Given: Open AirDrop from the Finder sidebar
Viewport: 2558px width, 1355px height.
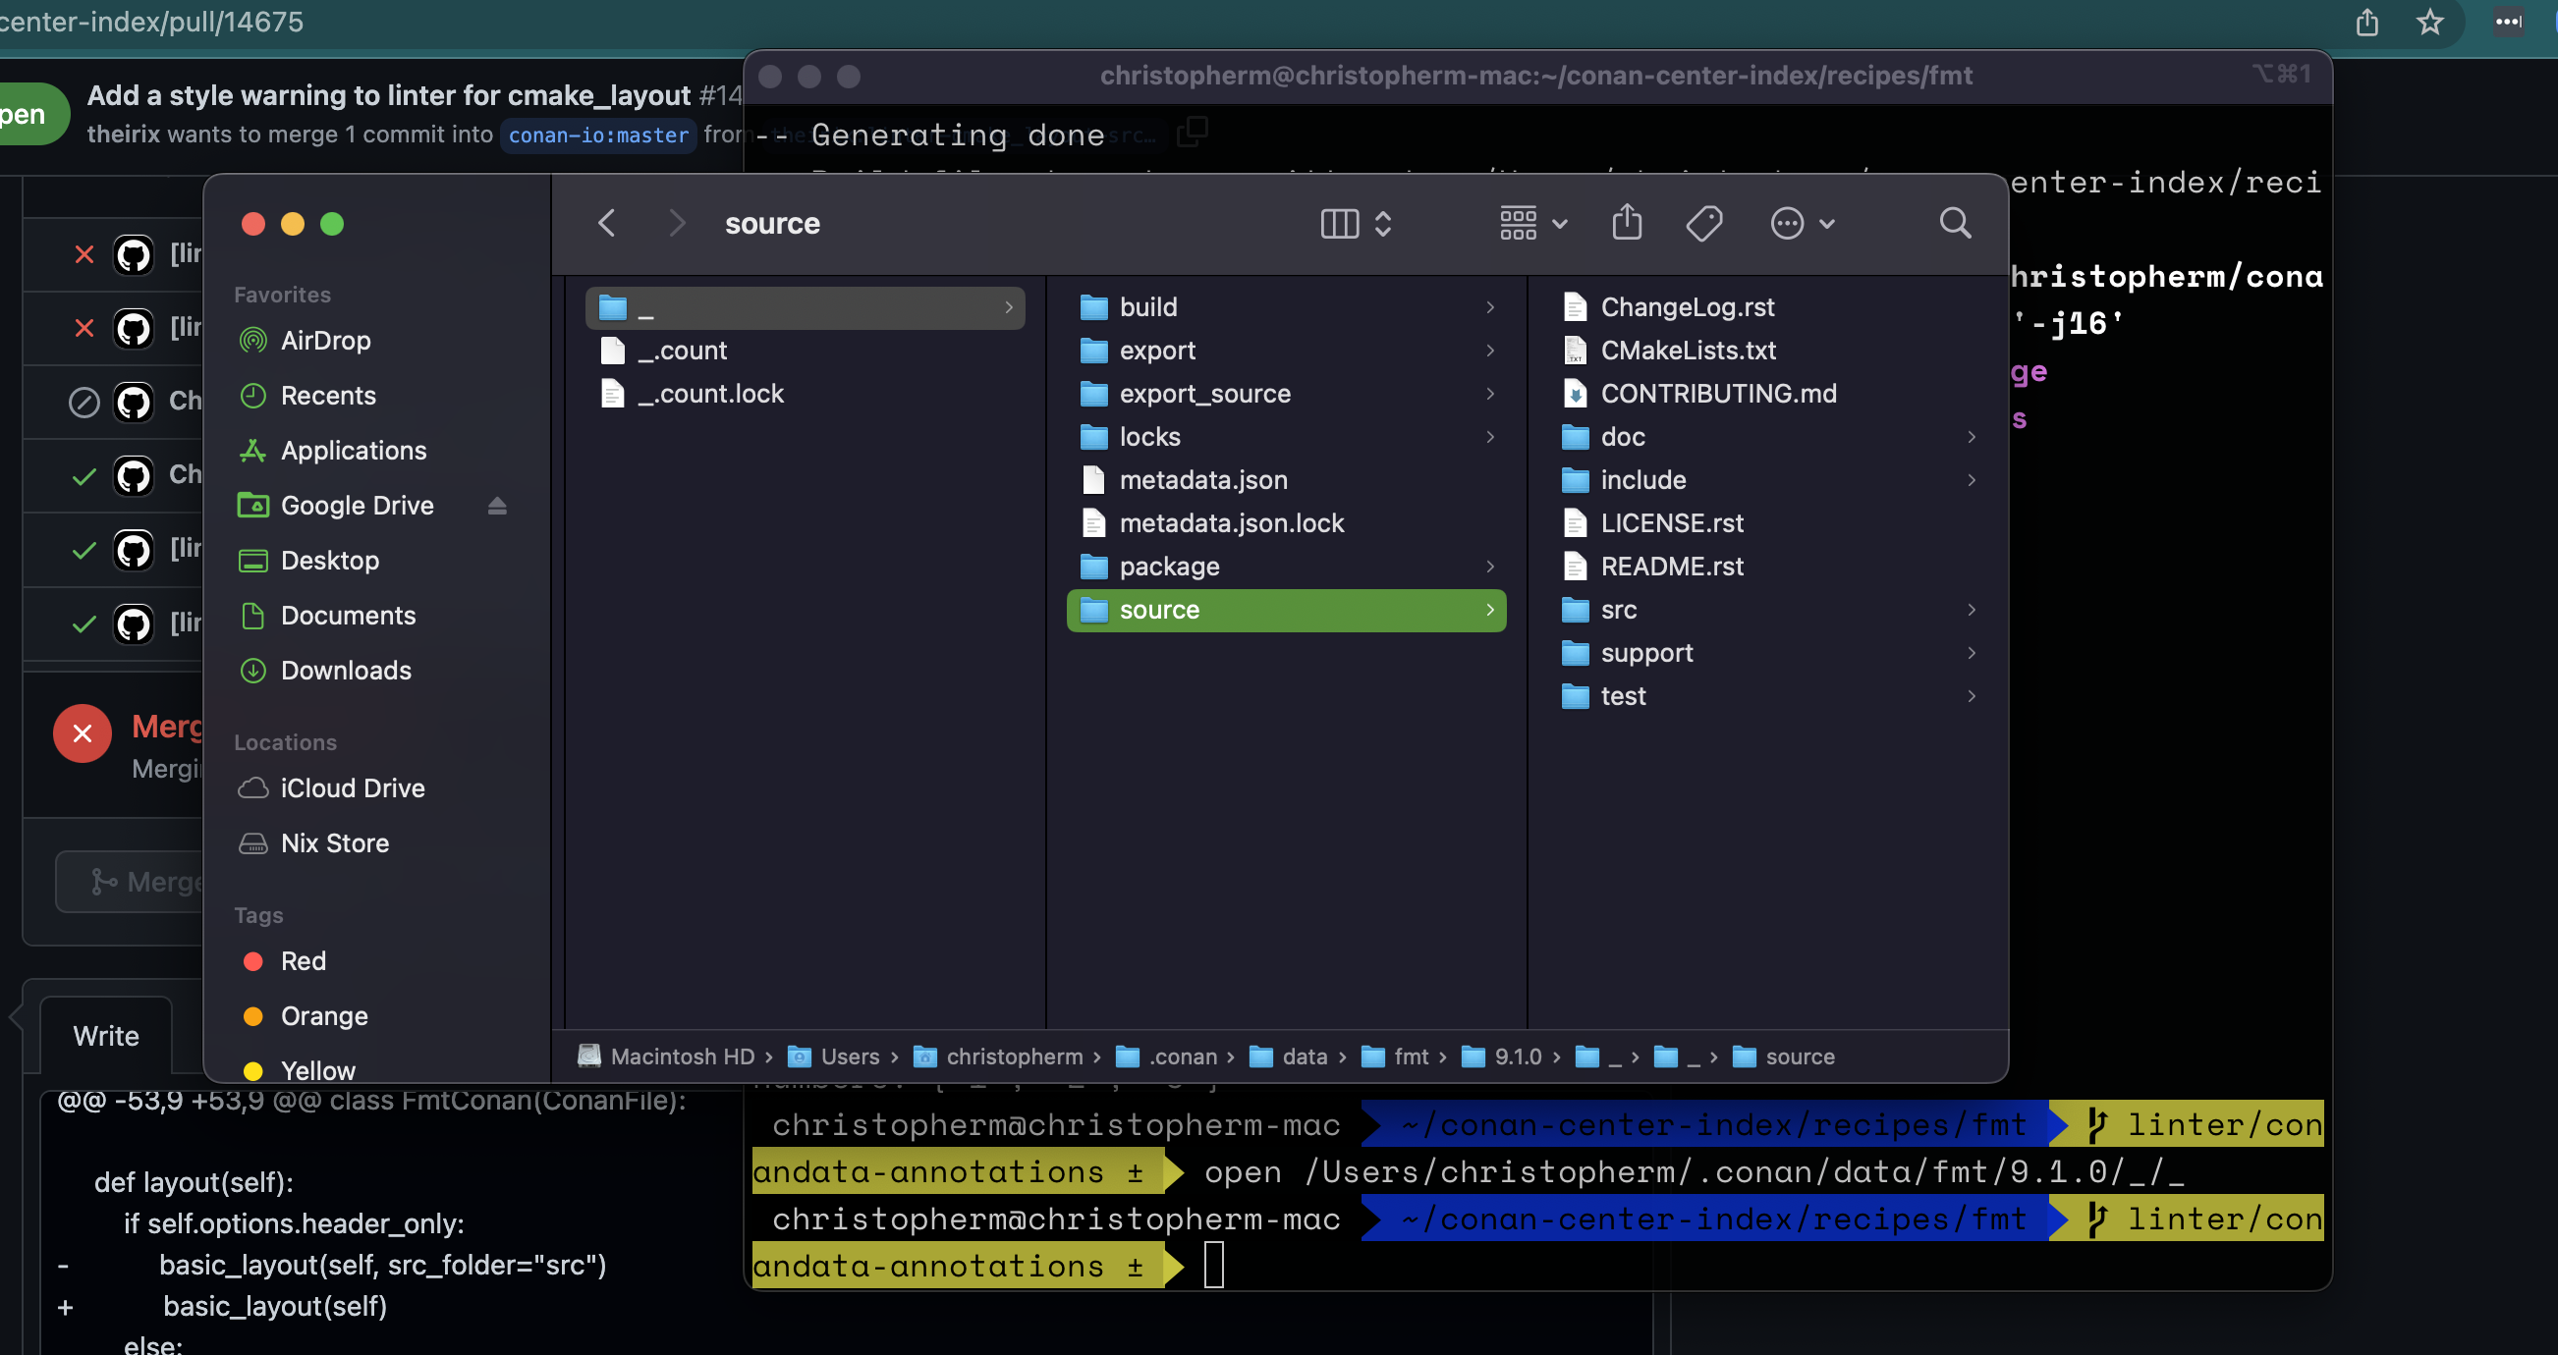Looking at the screenshot, I should [325, 341].
